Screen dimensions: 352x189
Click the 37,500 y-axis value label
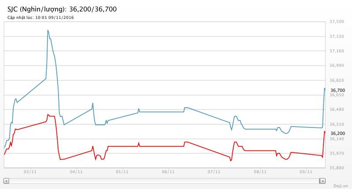pos(337,22)
